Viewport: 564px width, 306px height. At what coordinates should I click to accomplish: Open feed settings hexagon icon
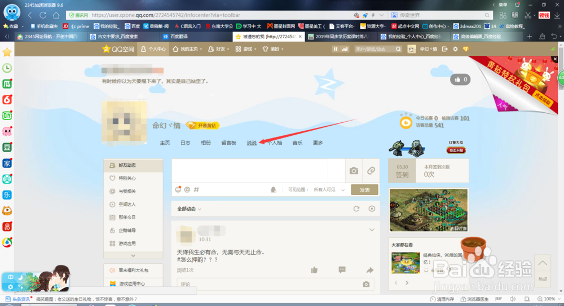(x=372, y=209)
